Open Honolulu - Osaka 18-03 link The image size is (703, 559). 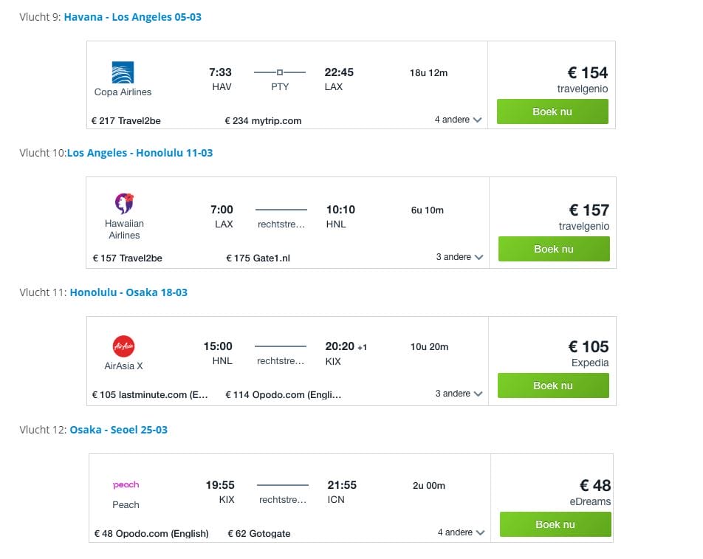pos(128,292)
